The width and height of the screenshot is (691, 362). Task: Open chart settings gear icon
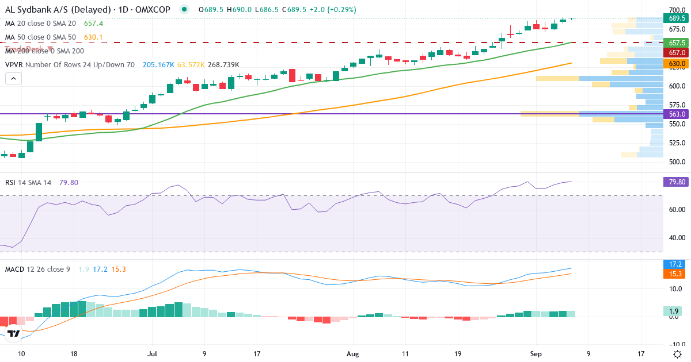coord(678,354)
